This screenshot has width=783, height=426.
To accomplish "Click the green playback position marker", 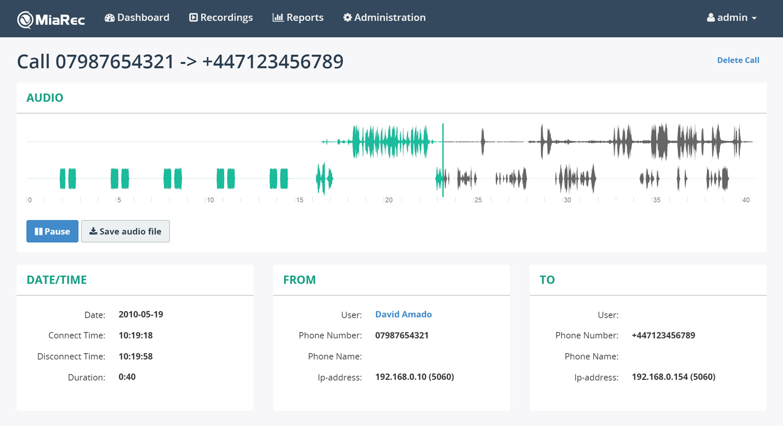I will 443,159.
